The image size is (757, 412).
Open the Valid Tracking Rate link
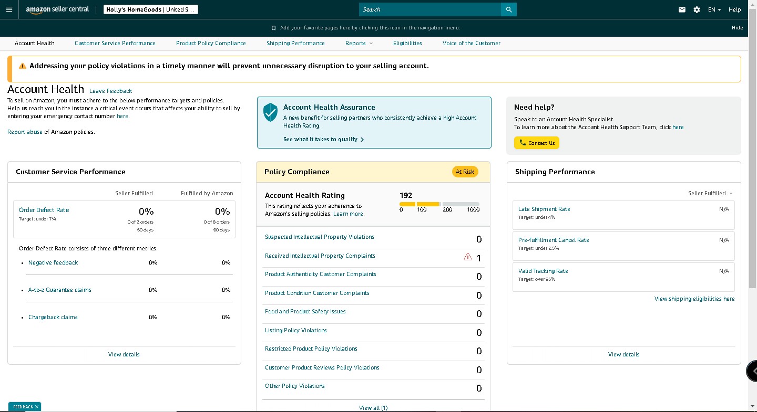543,271
